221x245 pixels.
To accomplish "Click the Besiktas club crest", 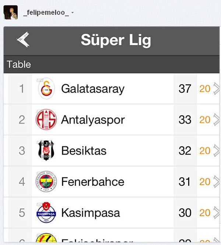I will [46, 150].
